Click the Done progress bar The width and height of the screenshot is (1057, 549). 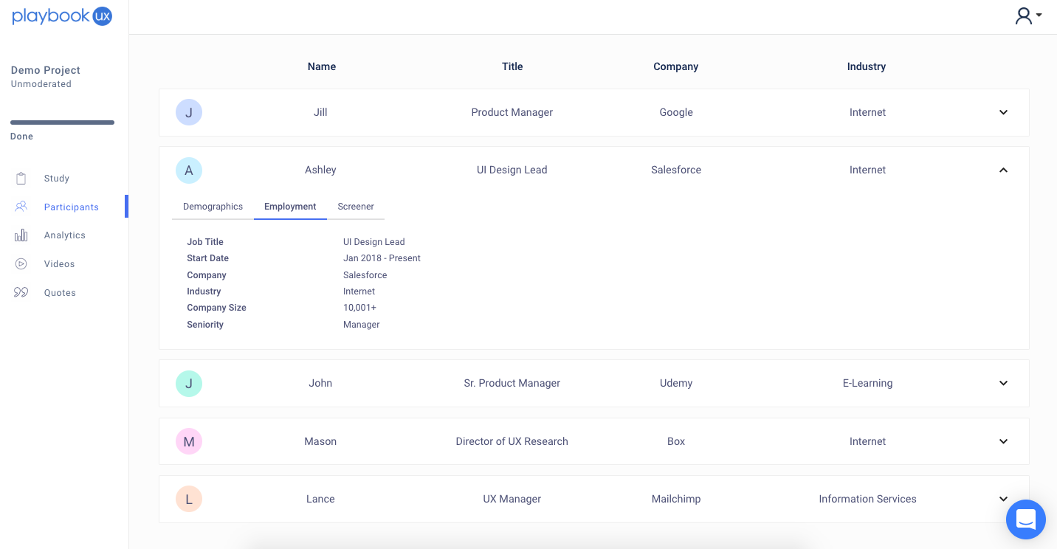[62, 122]
